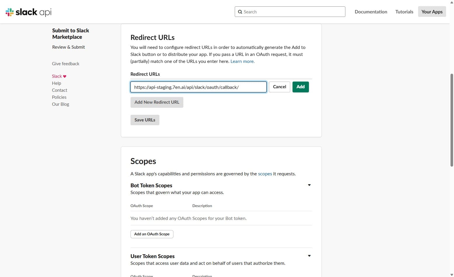Open the Tutorials menu item
The height and width of the screenshot is (277, 454).
pos(404,12)
